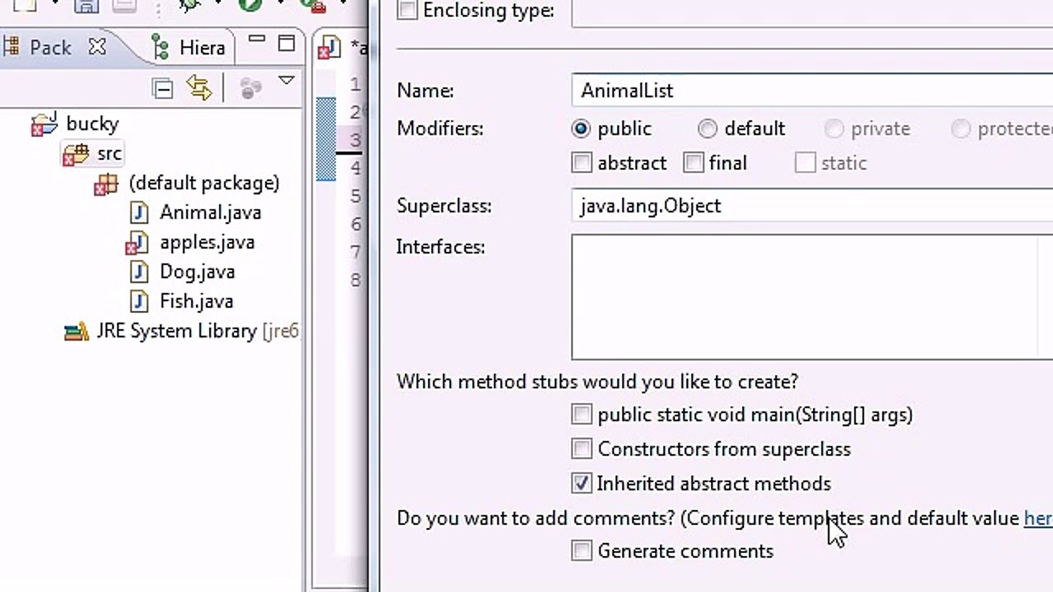Click the Save icon in the toolbar

click(x=87, y=7)
